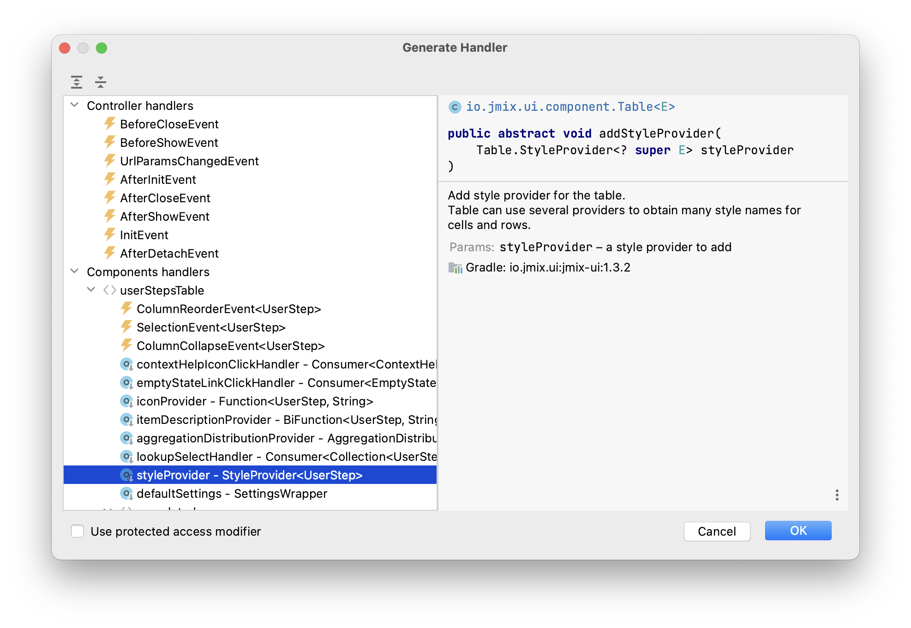Click the lightning icon beside BeforeShowEvent
This screenshot has height=628, width=911.
110,142
